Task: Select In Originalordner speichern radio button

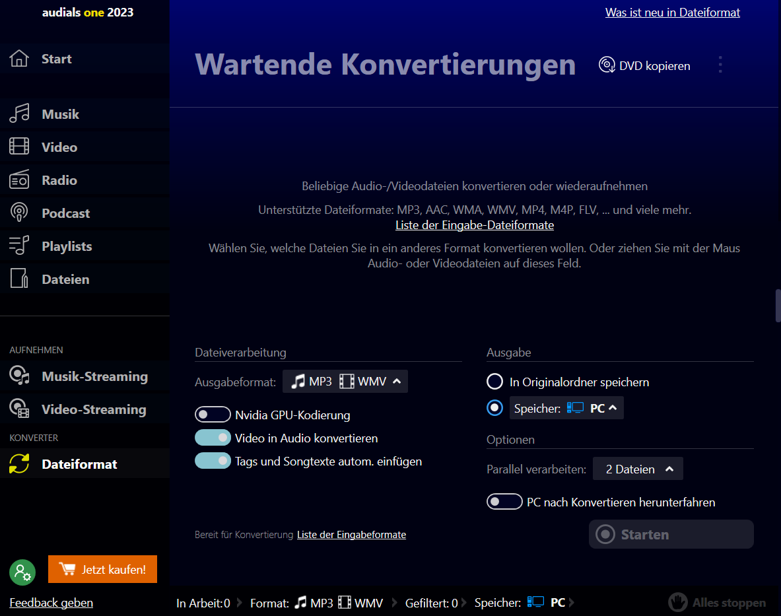Action: coord(494,382)
